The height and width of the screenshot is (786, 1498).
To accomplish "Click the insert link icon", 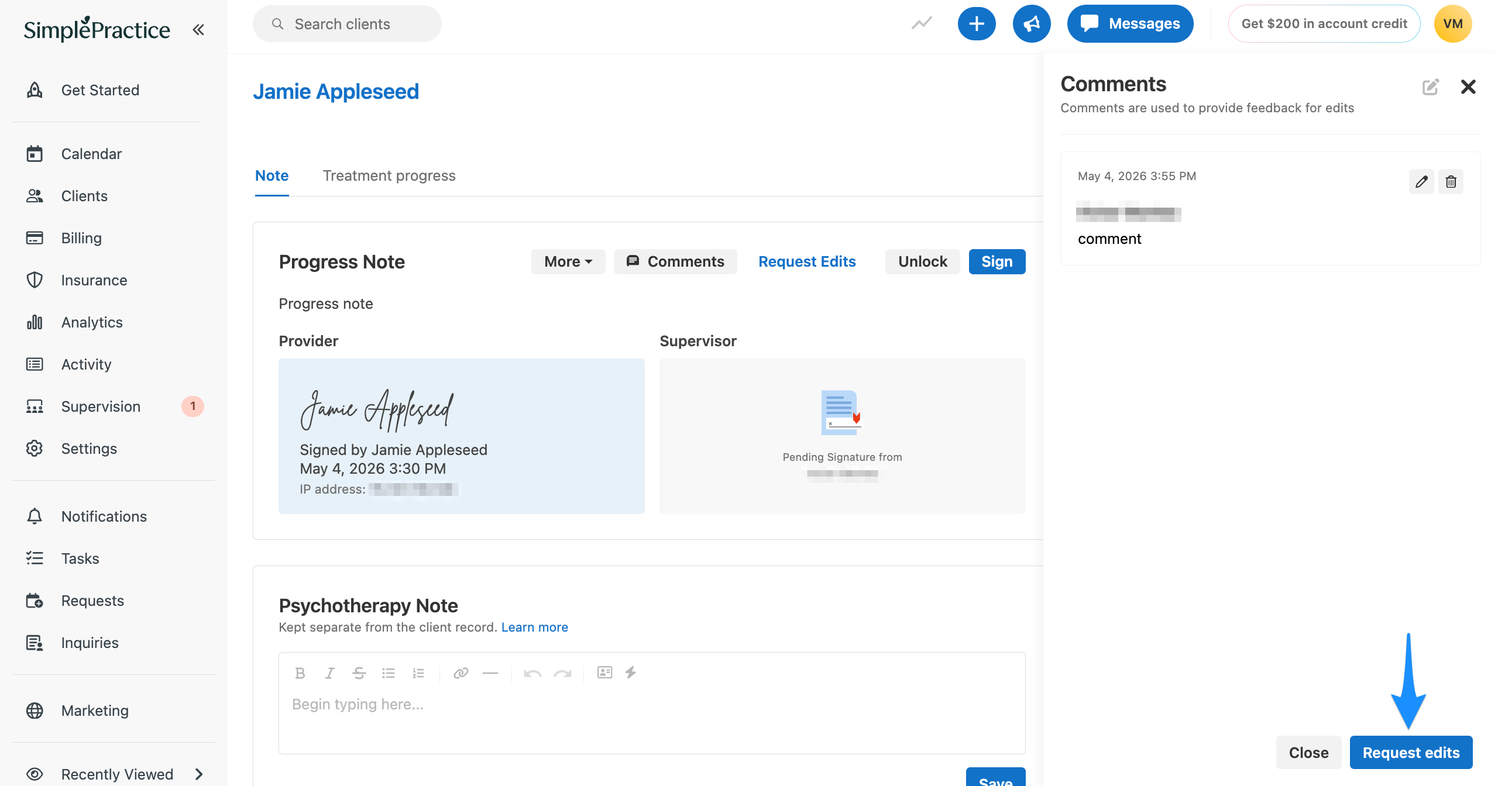I will tap(461, 673).
